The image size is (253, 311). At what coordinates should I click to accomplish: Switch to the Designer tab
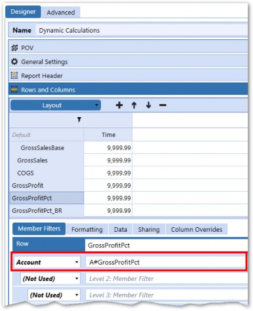pyautogui.click(x=23, y=12)
